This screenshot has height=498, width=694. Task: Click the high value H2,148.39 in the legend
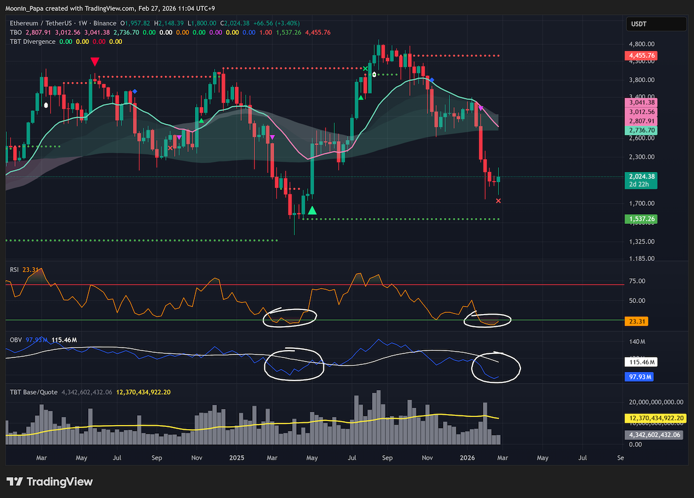pos(168,23)
